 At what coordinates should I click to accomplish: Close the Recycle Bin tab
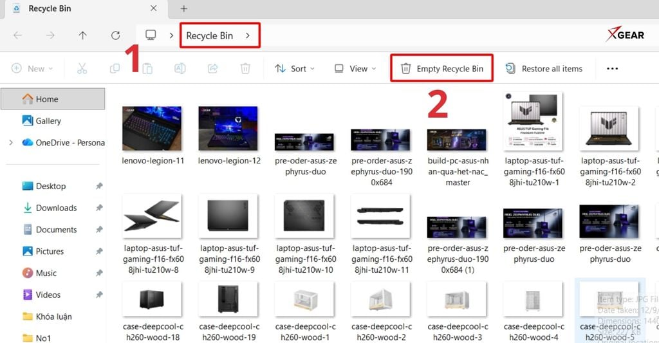(x=153, y=8)
